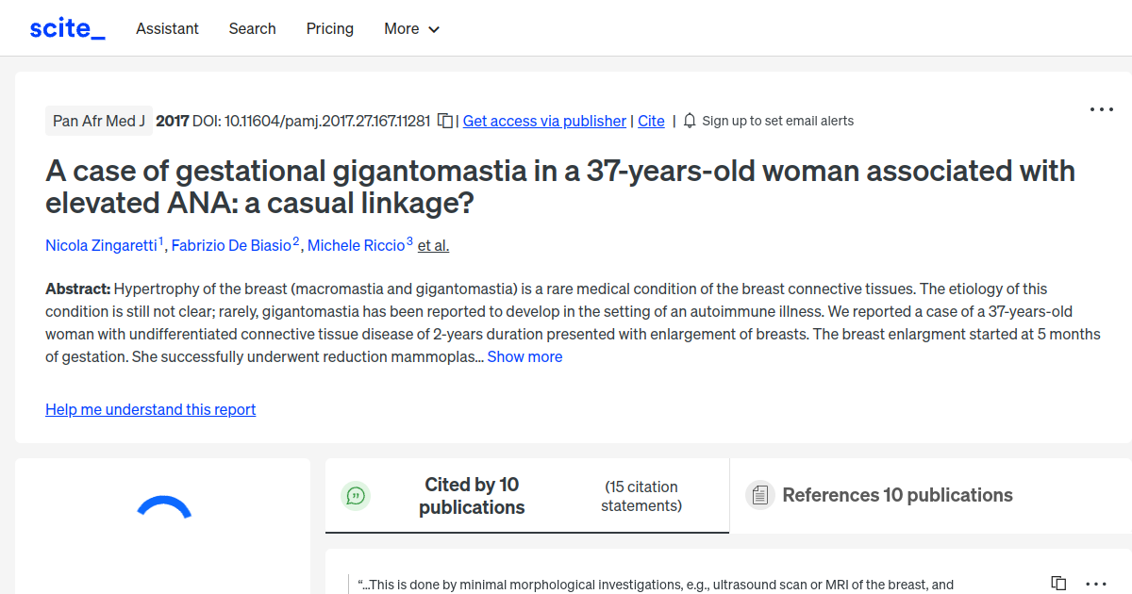Expand the More navigation dropdown
The width and height of the screenshot is (1132, 594).
click(x=411, y=29)
